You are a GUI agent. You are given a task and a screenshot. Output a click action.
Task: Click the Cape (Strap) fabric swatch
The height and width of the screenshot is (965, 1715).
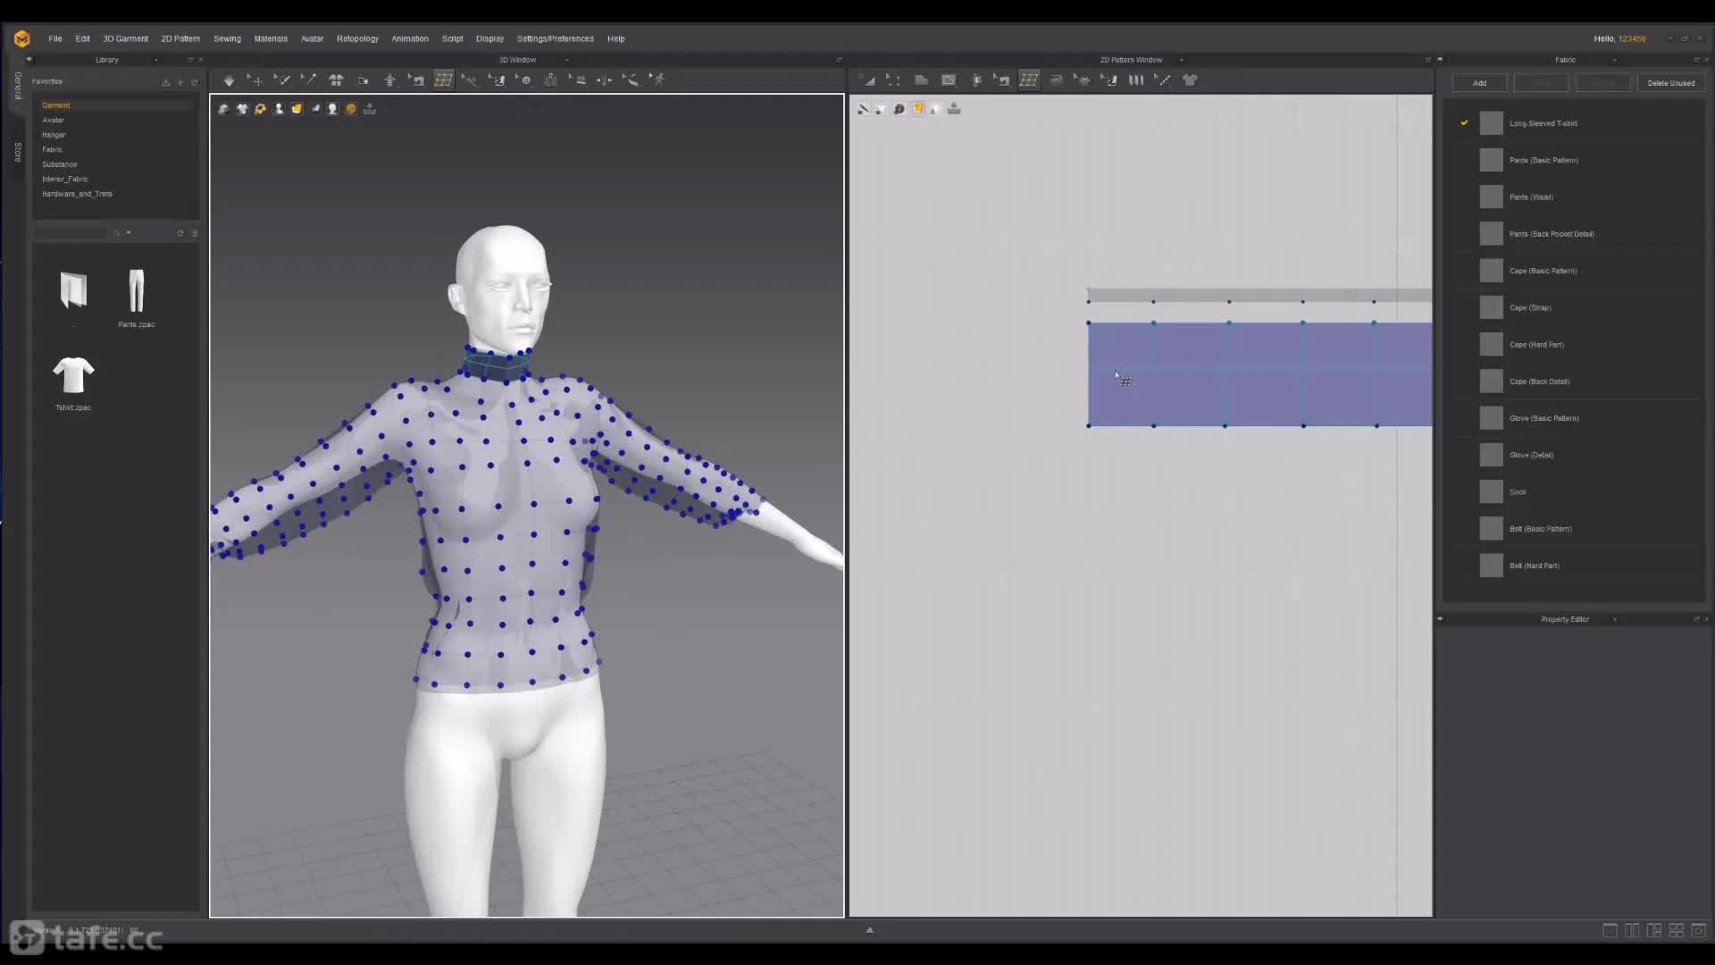tap(1491, 307)
